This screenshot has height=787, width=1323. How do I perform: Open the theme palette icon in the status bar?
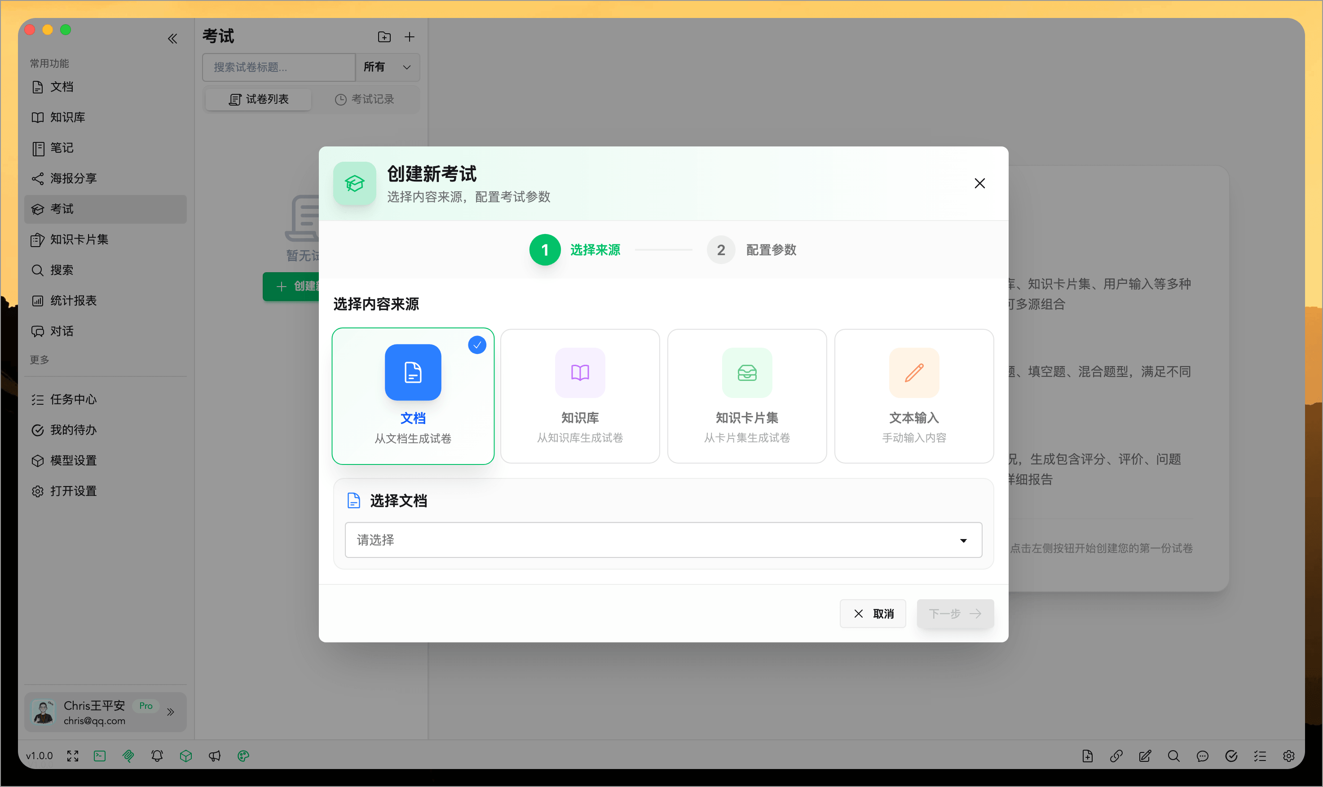244,756
